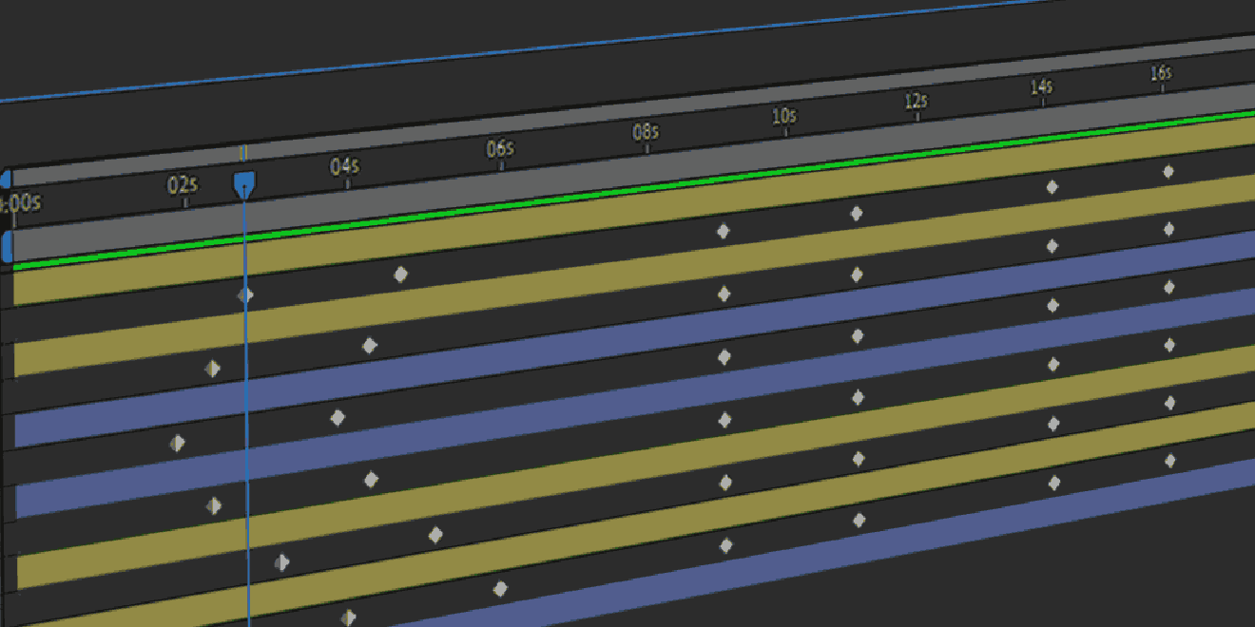Screen dimensions: 1255x627
Task: Grab the time navigator start handle above 0:00s
Action: [5, 179]
